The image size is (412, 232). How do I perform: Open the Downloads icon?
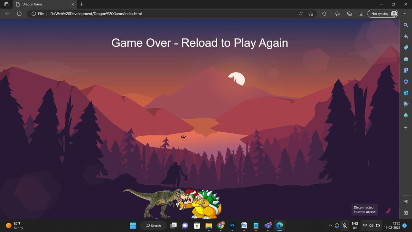tap(361, 14)
